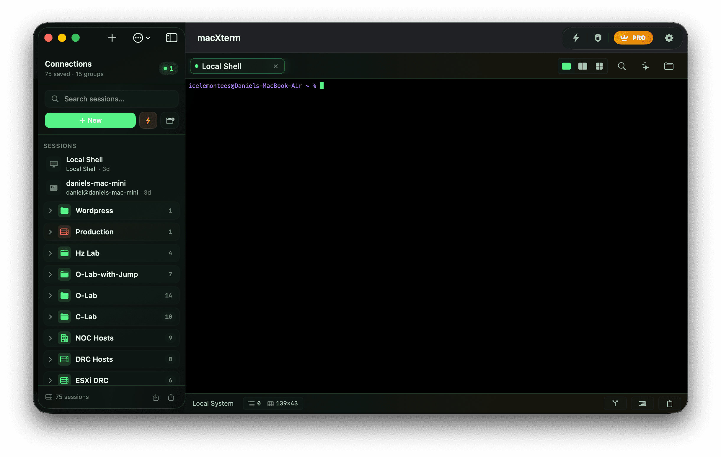This screenshot has width=721, height=457.
Task: Click the lightning bolt icon beside the shield
Action: 576,38
